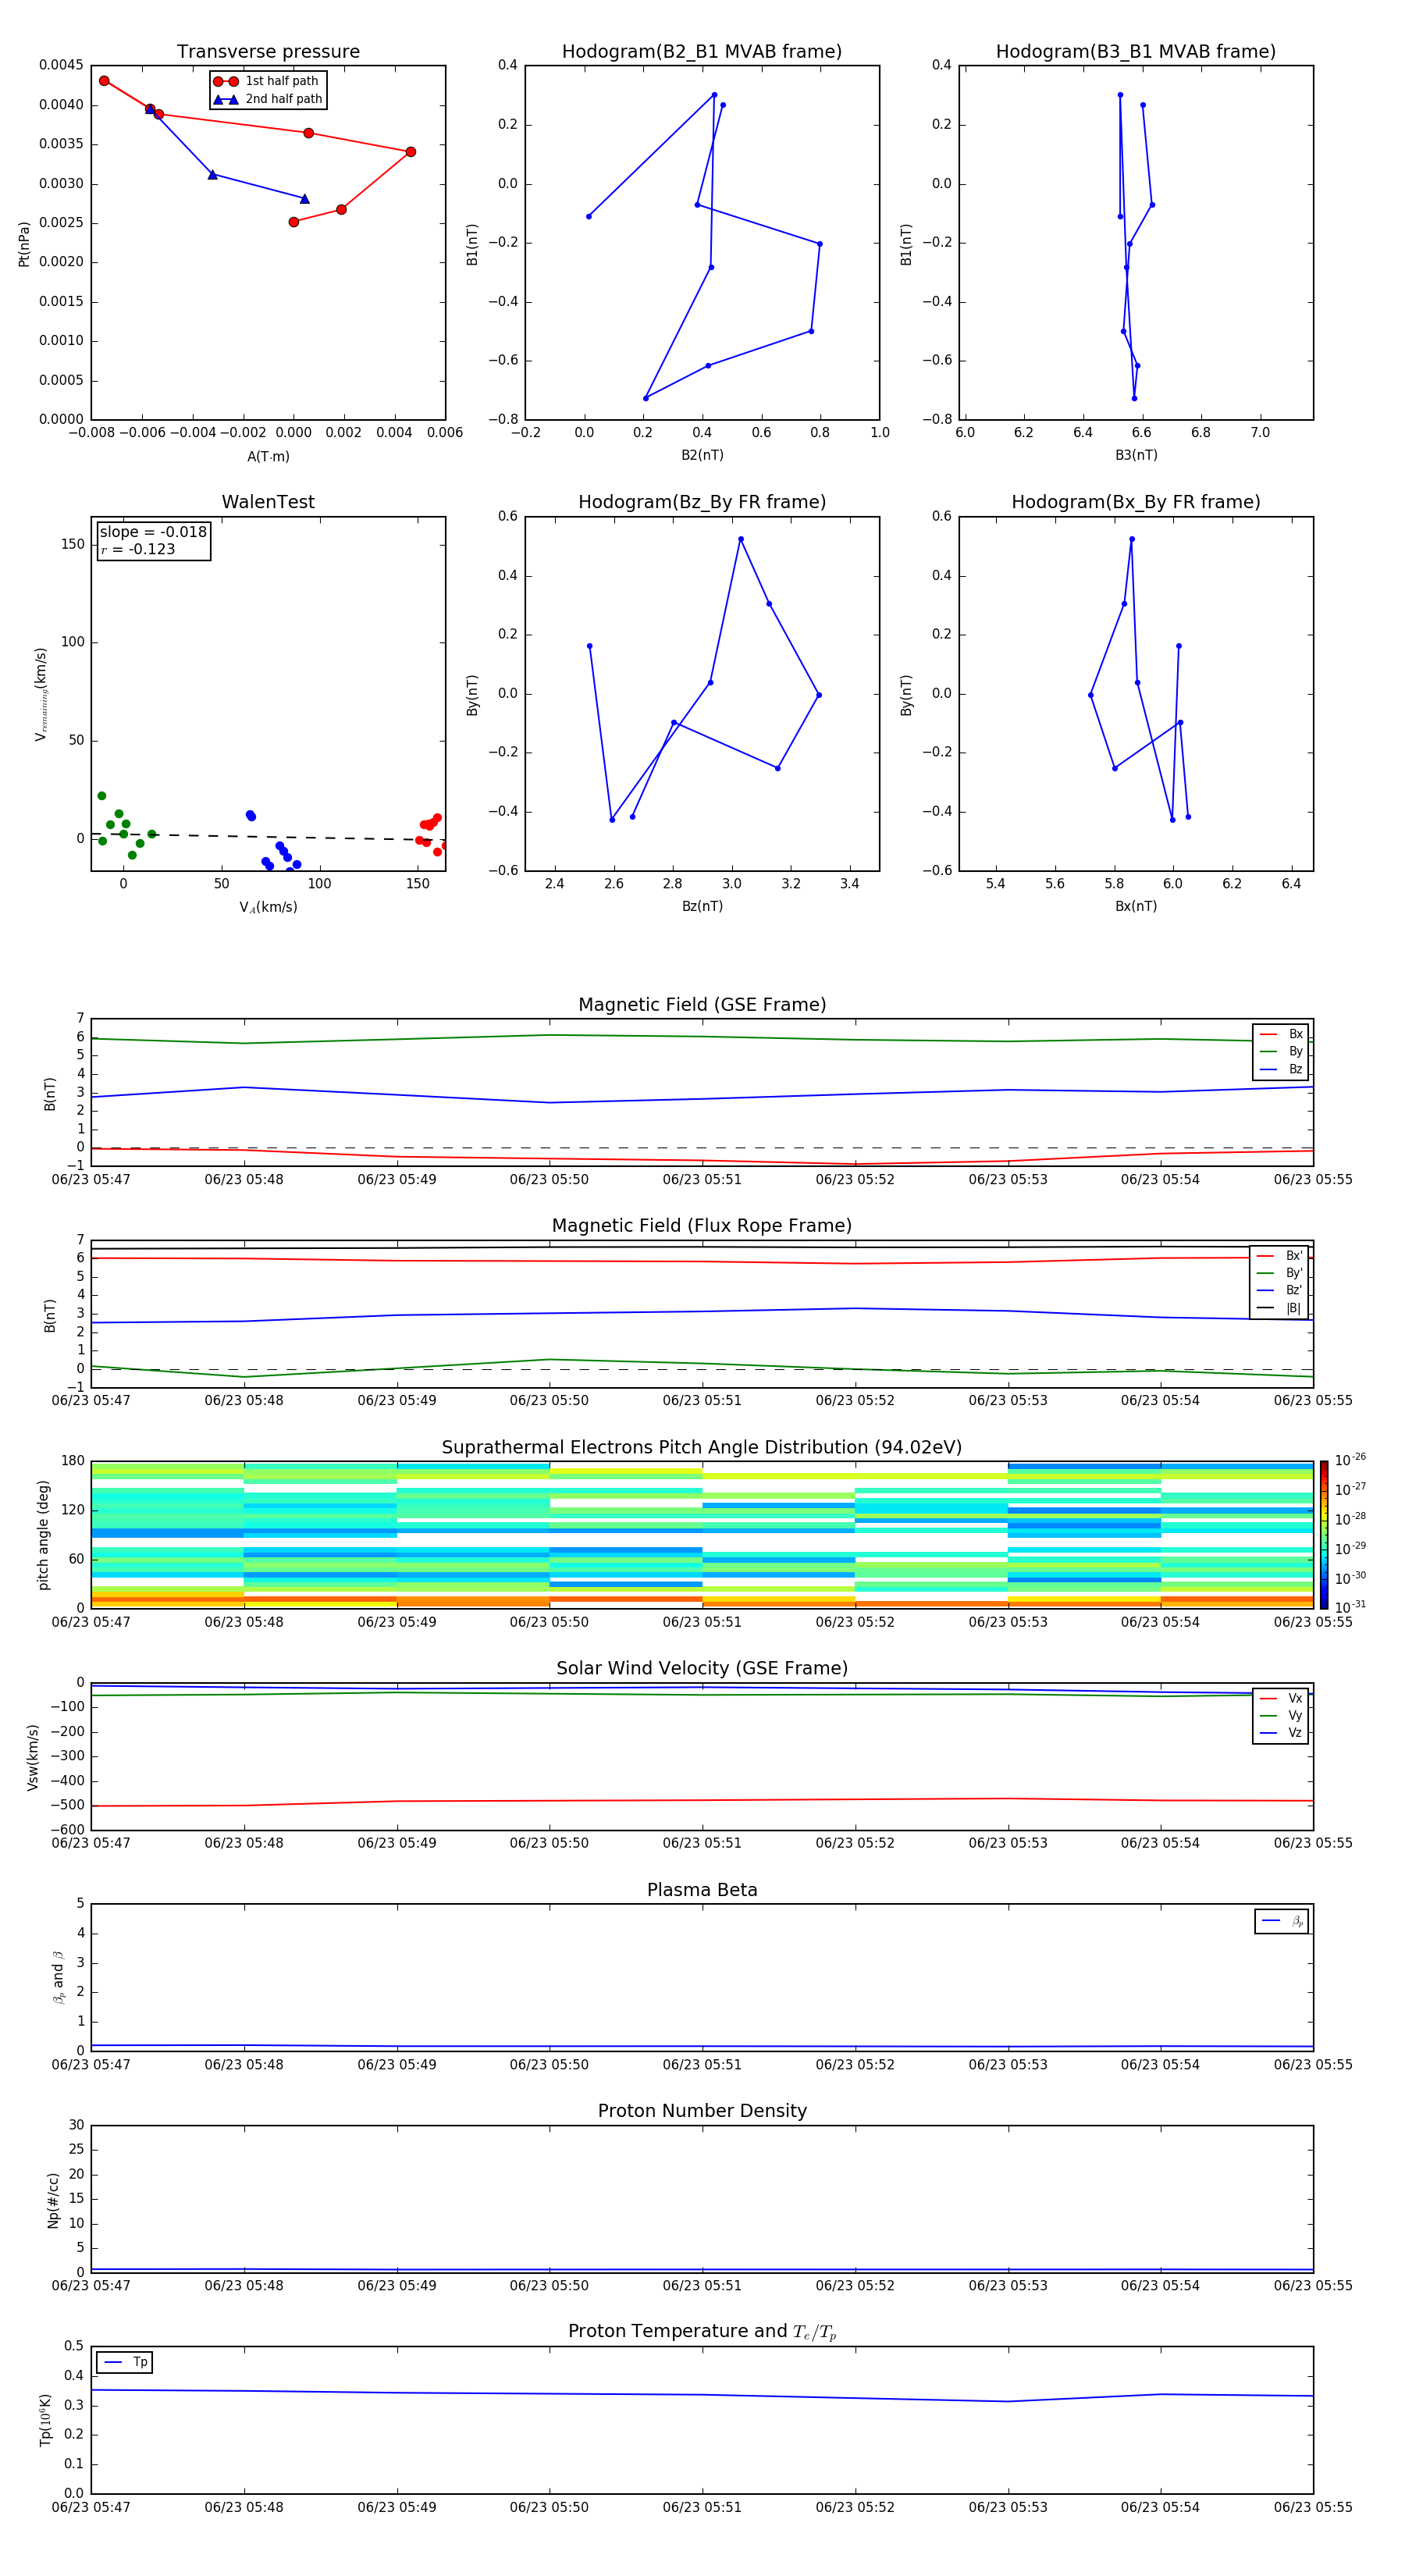
Task: Click the red Vx velocity line
Action: 702,1800
